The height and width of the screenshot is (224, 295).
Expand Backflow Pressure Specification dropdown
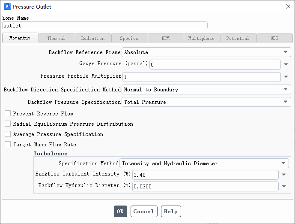click(x=206, y=102)
